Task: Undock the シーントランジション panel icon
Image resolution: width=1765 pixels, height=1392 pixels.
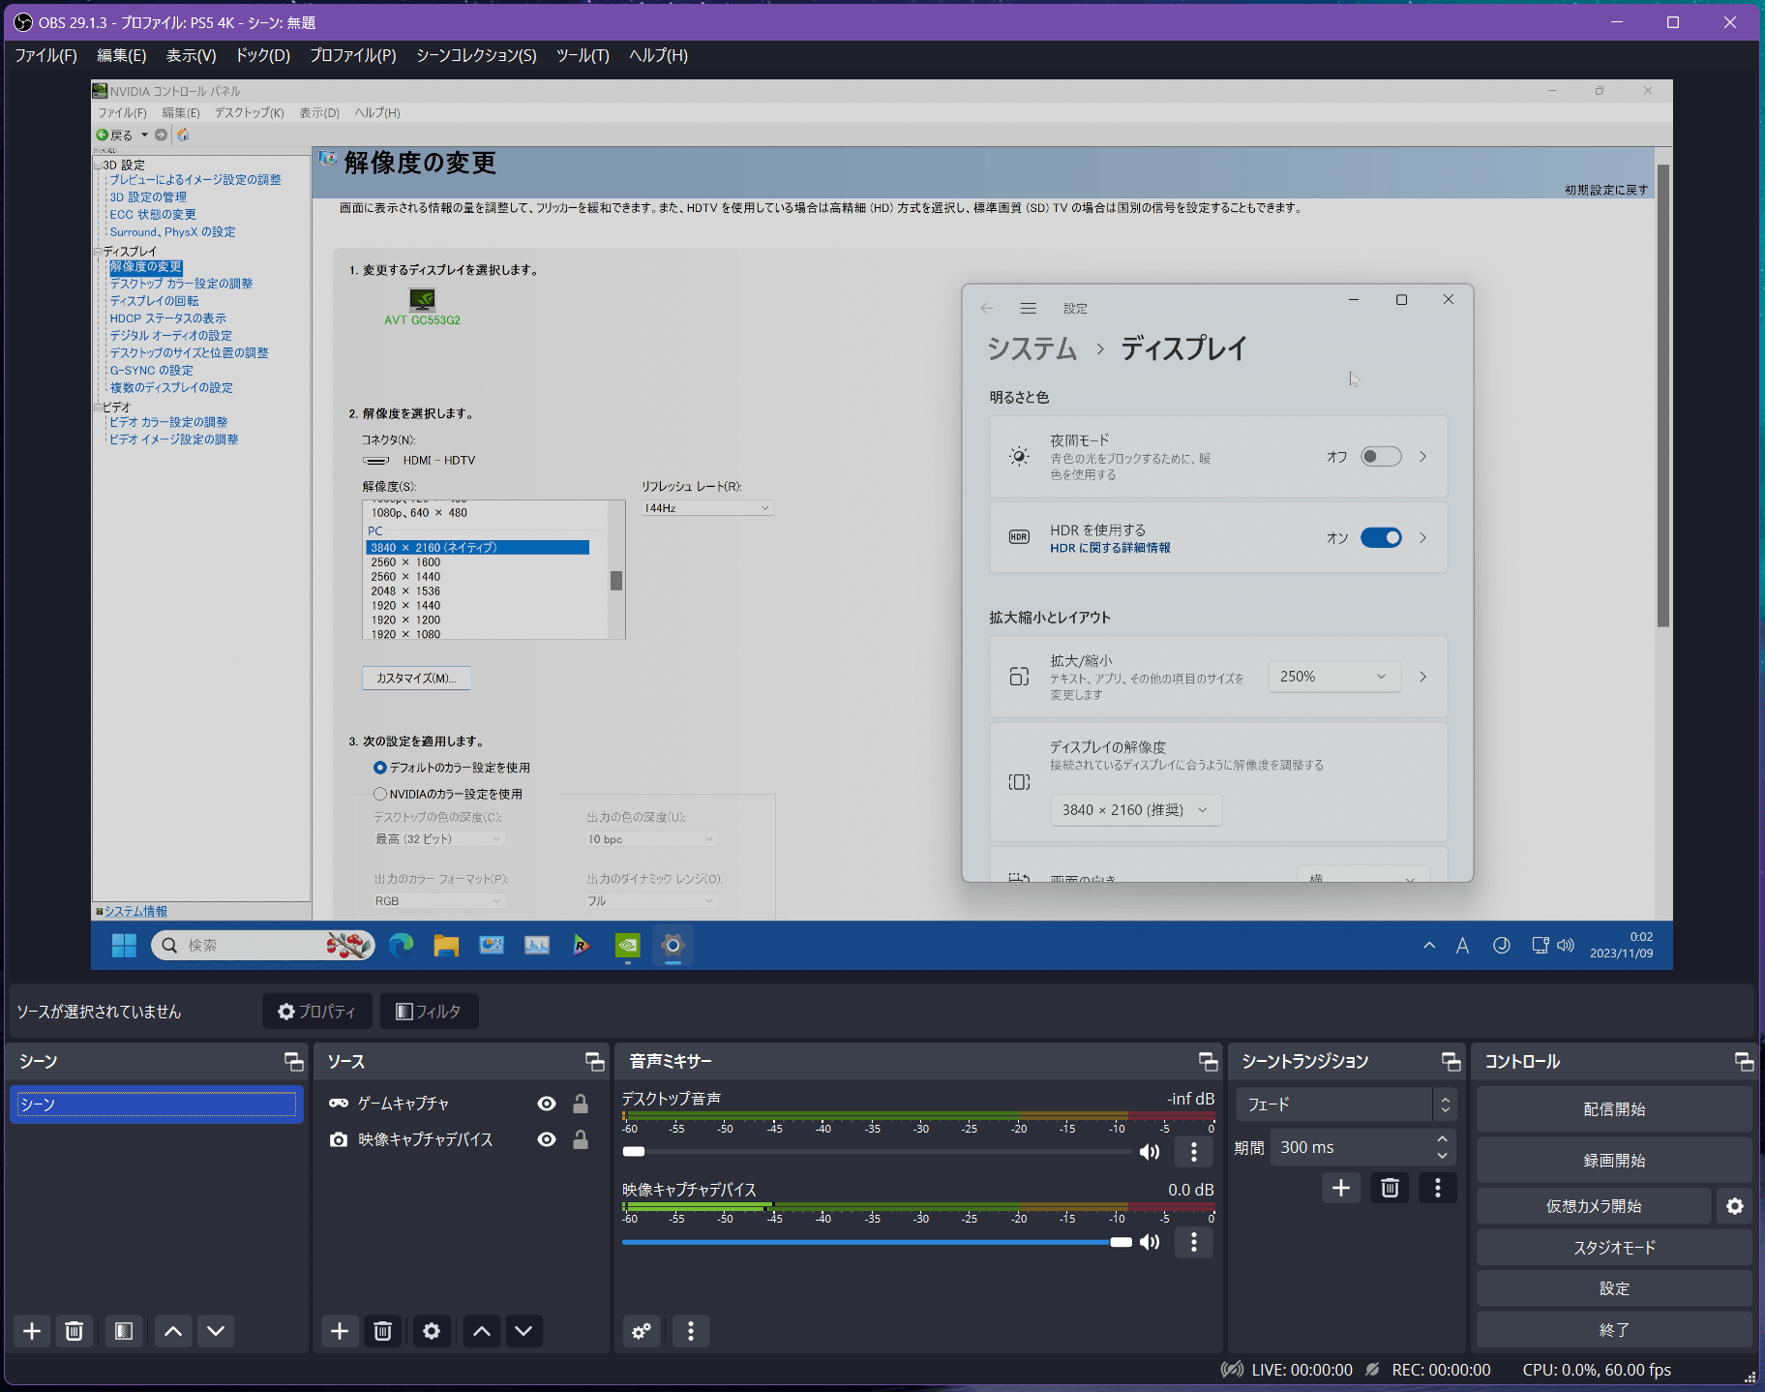Action: point(1451,1062)
